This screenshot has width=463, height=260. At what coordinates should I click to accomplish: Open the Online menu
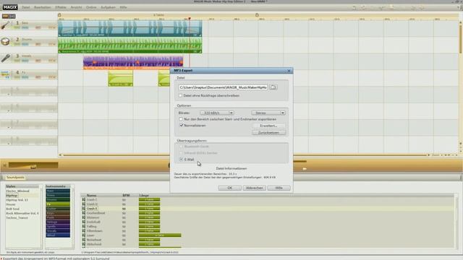pos(91,7)
